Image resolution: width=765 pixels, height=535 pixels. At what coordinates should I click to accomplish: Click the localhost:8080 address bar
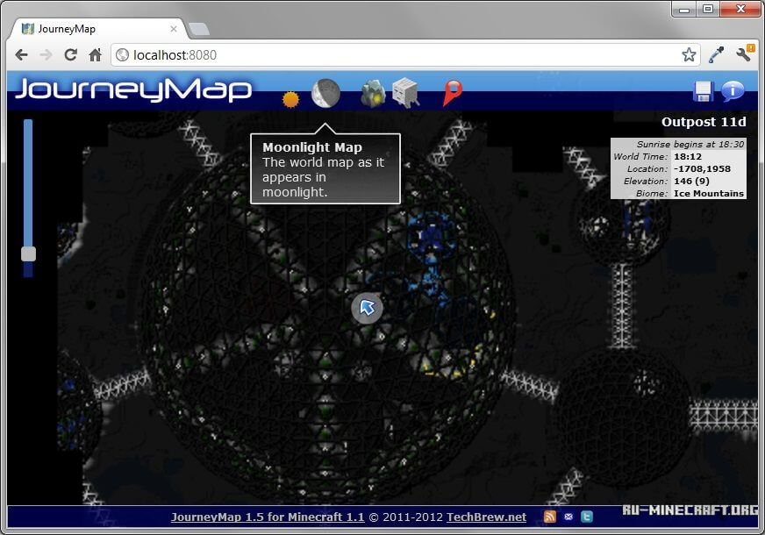pos(405,55)
